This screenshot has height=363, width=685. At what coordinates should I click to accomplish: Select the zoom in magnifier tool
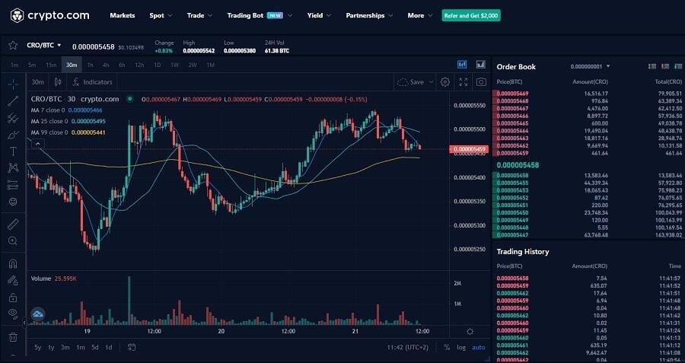[x=13, y=241]
